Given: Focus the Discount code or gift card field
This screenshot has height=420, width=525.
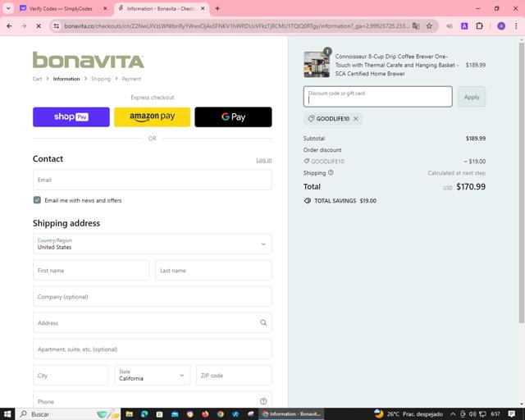Looking at the screenshot, I should [x=377, y=97].
